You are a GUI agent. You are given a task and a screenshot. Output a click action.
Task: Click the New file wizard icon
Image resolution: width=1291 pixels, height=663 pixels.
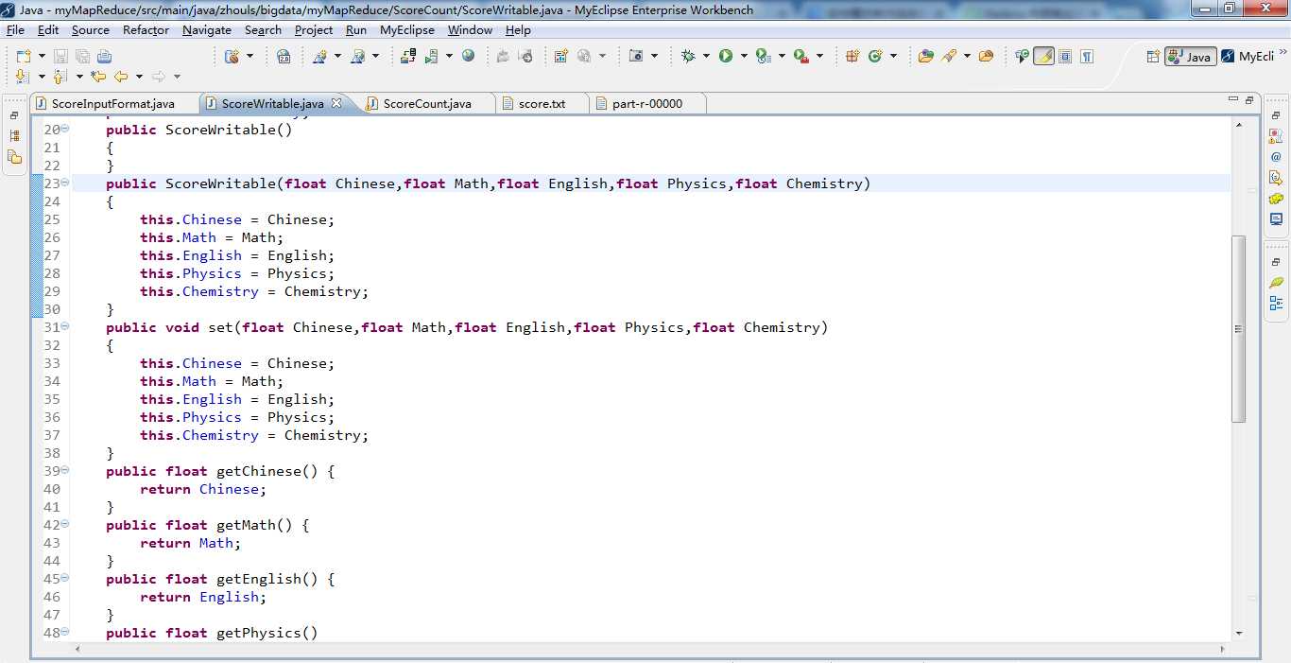click(24, 57)
